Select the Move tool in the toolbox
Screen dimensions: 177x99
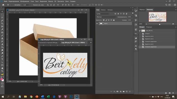click(x=2, y=12)
